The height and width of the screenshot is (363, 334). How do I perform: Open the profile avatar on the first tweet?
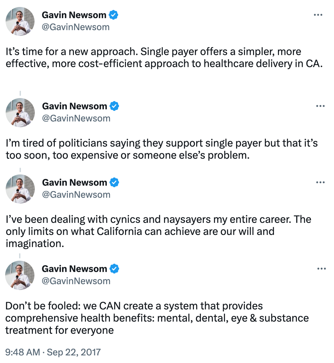click(x=20, y=21)
